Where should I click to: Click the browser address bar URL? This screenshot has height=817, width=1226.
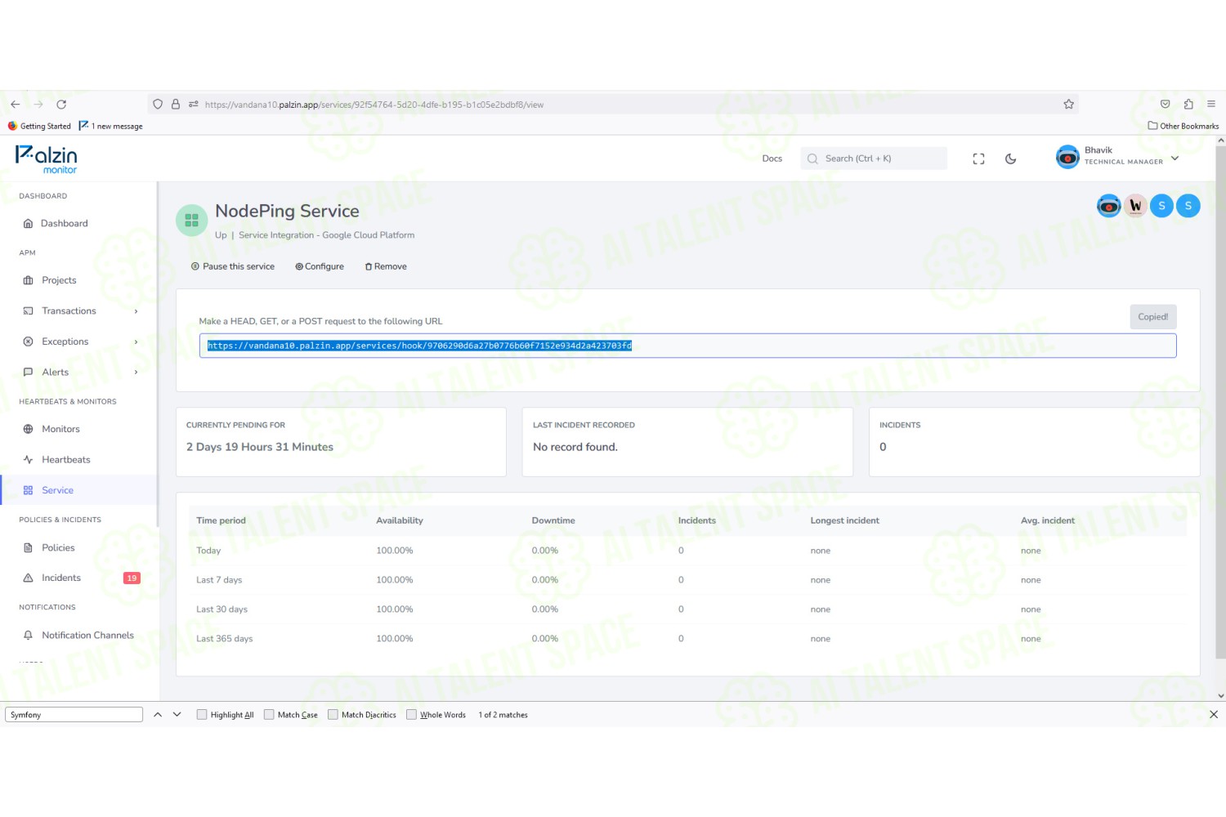click(x=374, y=105)
